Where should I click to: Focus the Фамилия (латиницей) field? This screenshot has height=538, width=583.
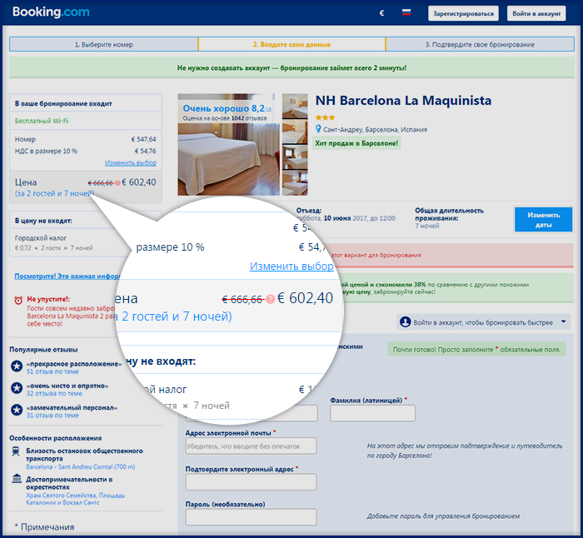tap(372, 413)
